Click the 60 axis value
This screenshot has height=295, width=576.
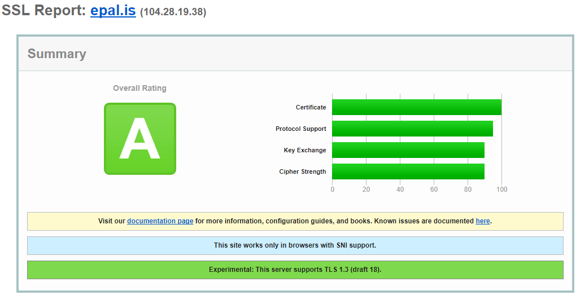coord(434,190)
